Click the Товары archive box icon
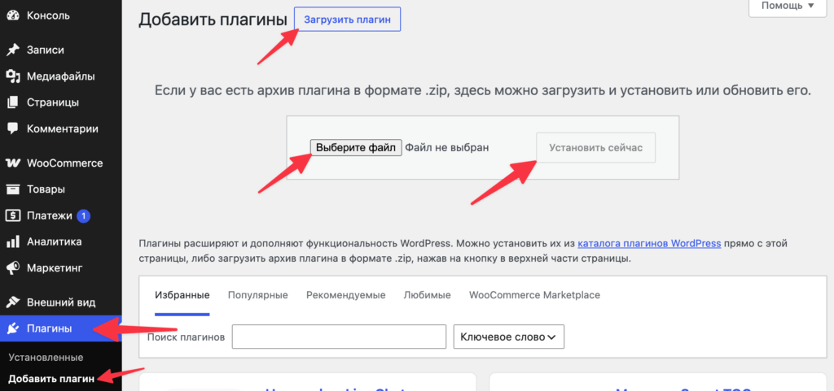The image size is (834, 391). (13, 189)
